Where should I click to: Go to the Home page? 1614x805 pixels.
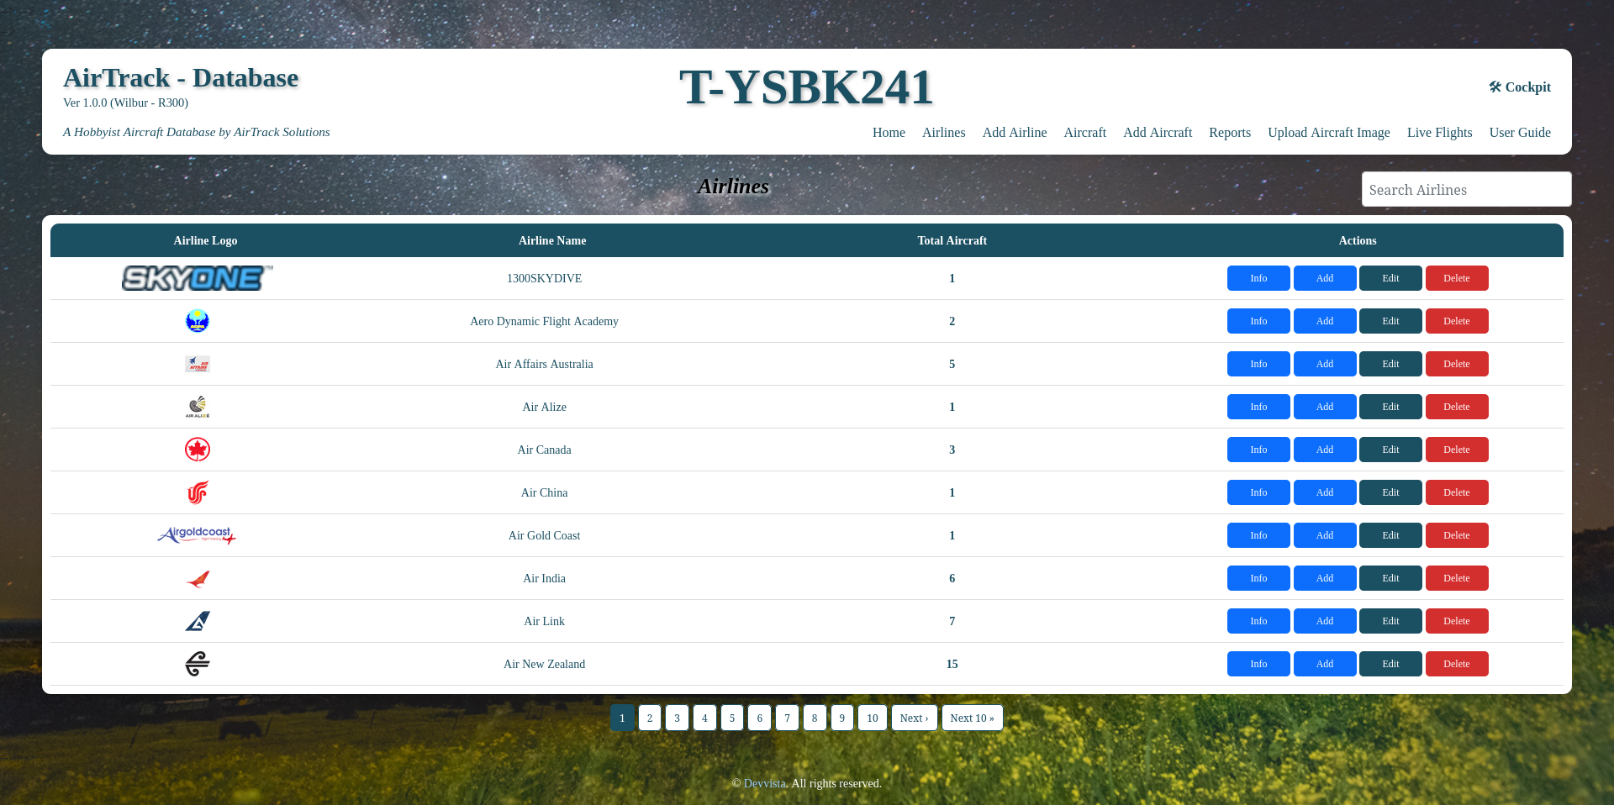click(889, 133)
